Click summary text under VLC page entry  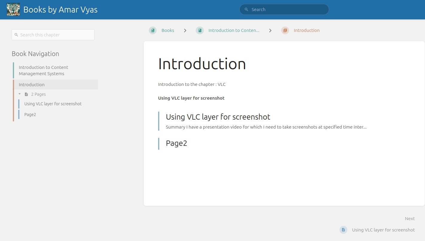[266, 127]
